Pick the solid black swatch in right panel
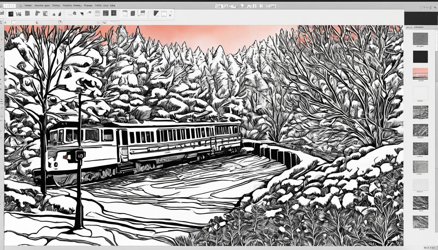The height and width of the screenshot is (250, 438). coord(420,57)
